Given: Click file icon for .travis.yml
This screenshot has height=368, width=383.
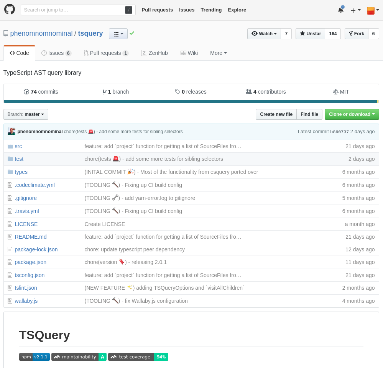Looking at the screenshot, I should [10, 211].
